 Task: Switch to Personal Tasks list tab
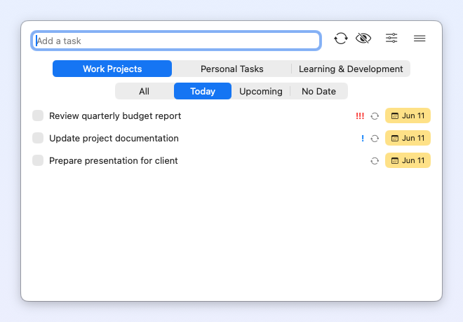click(231, 69)
